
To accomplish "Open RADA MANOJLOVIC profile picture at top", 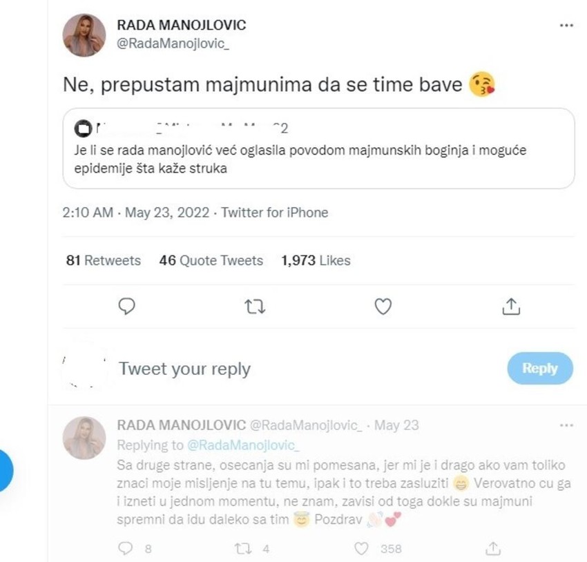I will coord(84,35).
